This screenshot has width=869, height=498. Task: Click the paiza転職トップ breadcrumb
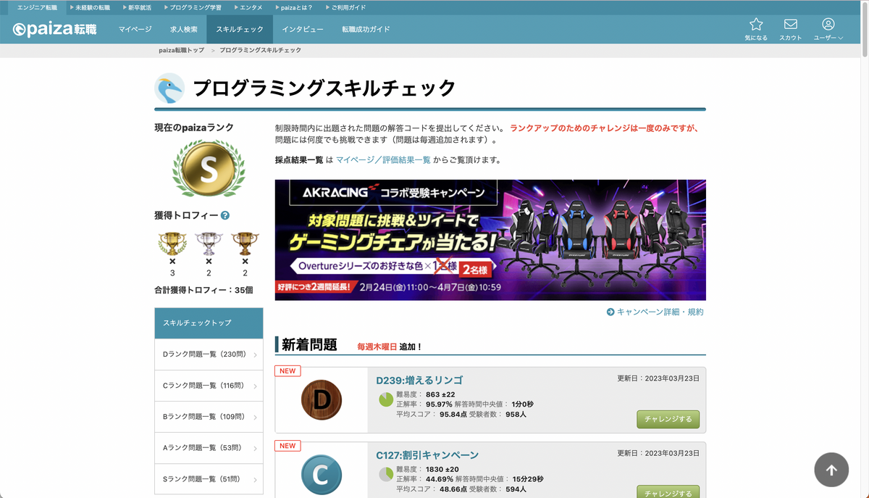[x=182, y=51]
